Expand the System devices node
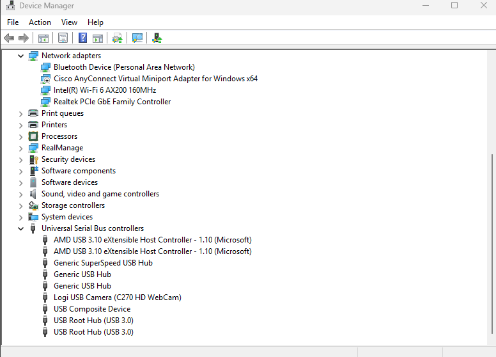496x357 pixels. coord(21,218)
